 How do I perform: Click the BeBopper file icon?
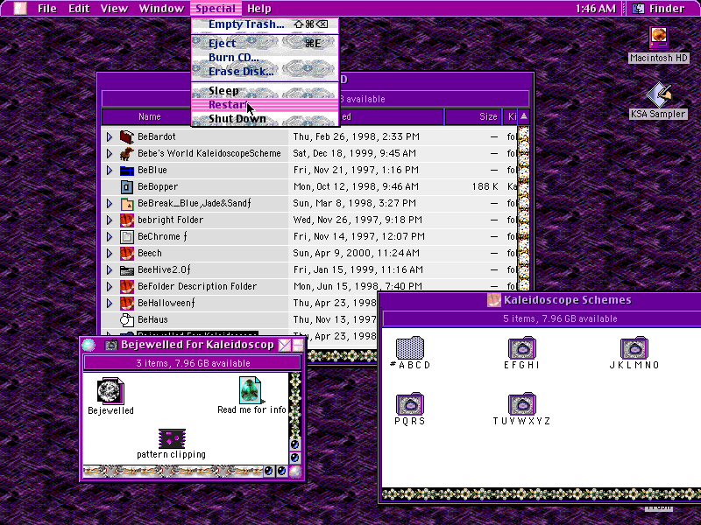coord(127,186)
